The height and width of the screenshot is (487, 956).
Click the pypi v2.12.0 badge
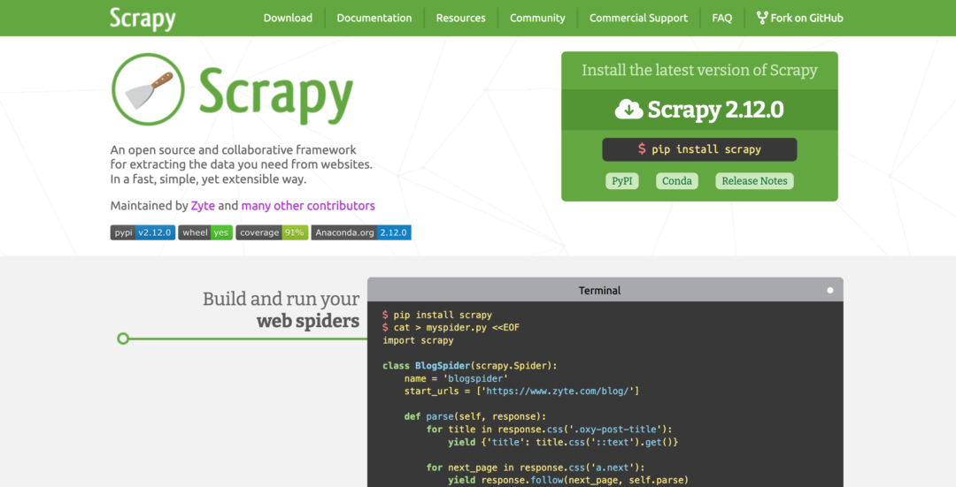[143, 232]
